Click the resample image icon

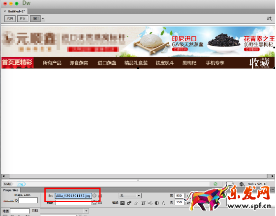(x=150, y=203)
